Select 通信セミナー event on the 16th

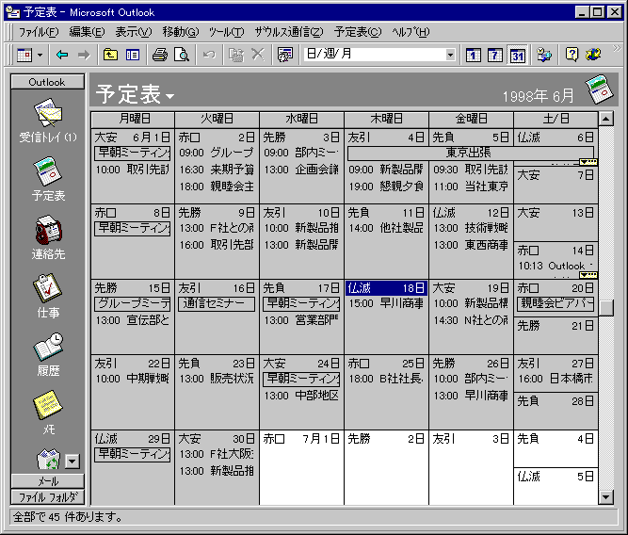217,304
